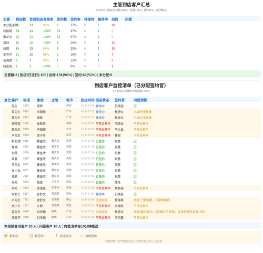Click green check icon in phone 4955 row
The image size is (263, 253).
point(135,147)
